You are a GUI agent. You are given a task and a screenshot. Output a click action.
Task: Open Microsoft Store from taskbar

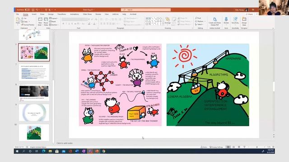click(x=57, y=151)
